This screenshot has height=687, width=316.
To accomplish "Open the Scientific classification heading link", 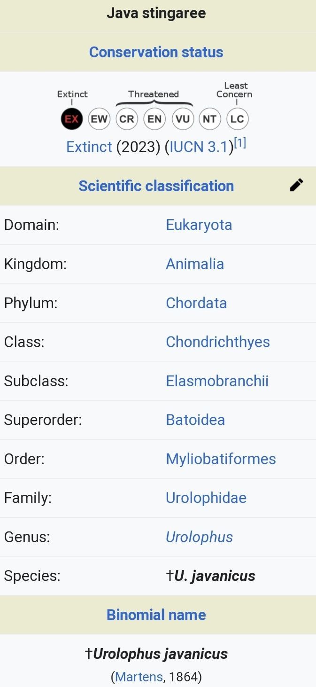I will (x=156, y=186).
